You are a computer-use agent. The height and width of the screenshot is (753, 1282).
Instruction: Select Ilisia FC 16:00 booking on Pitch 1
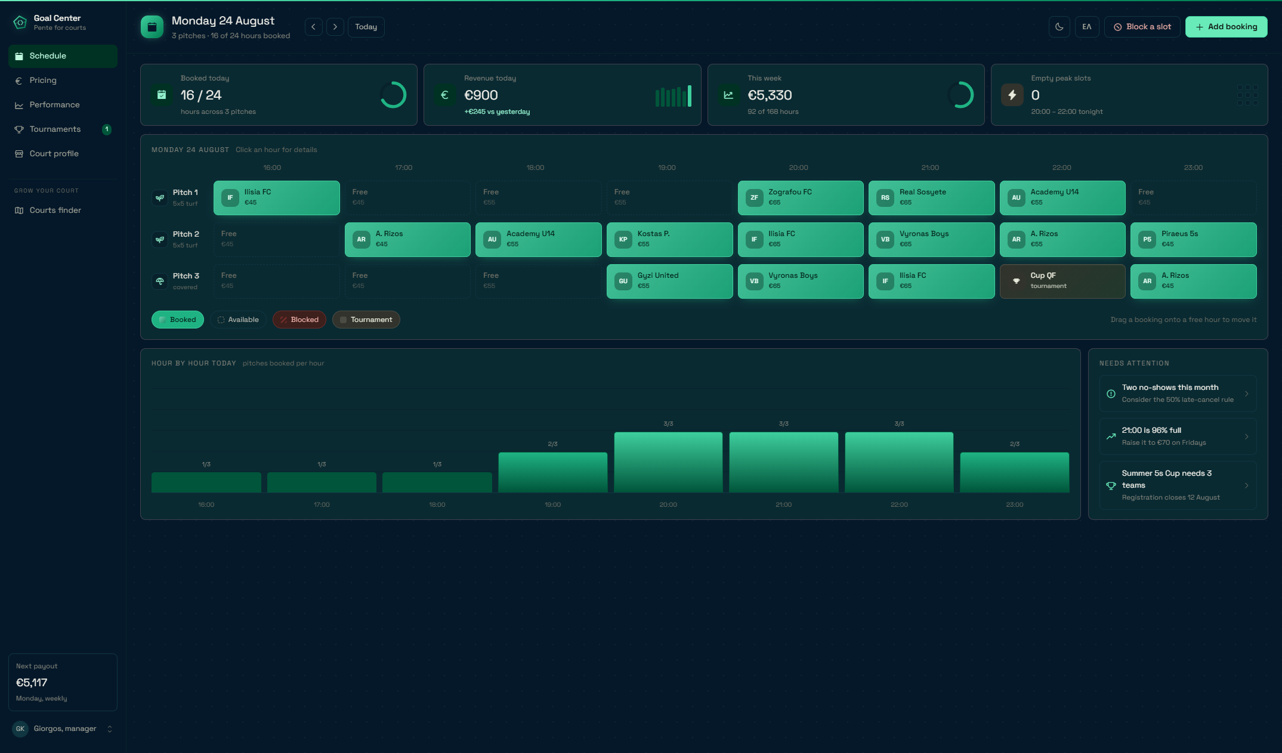[276, 198]
